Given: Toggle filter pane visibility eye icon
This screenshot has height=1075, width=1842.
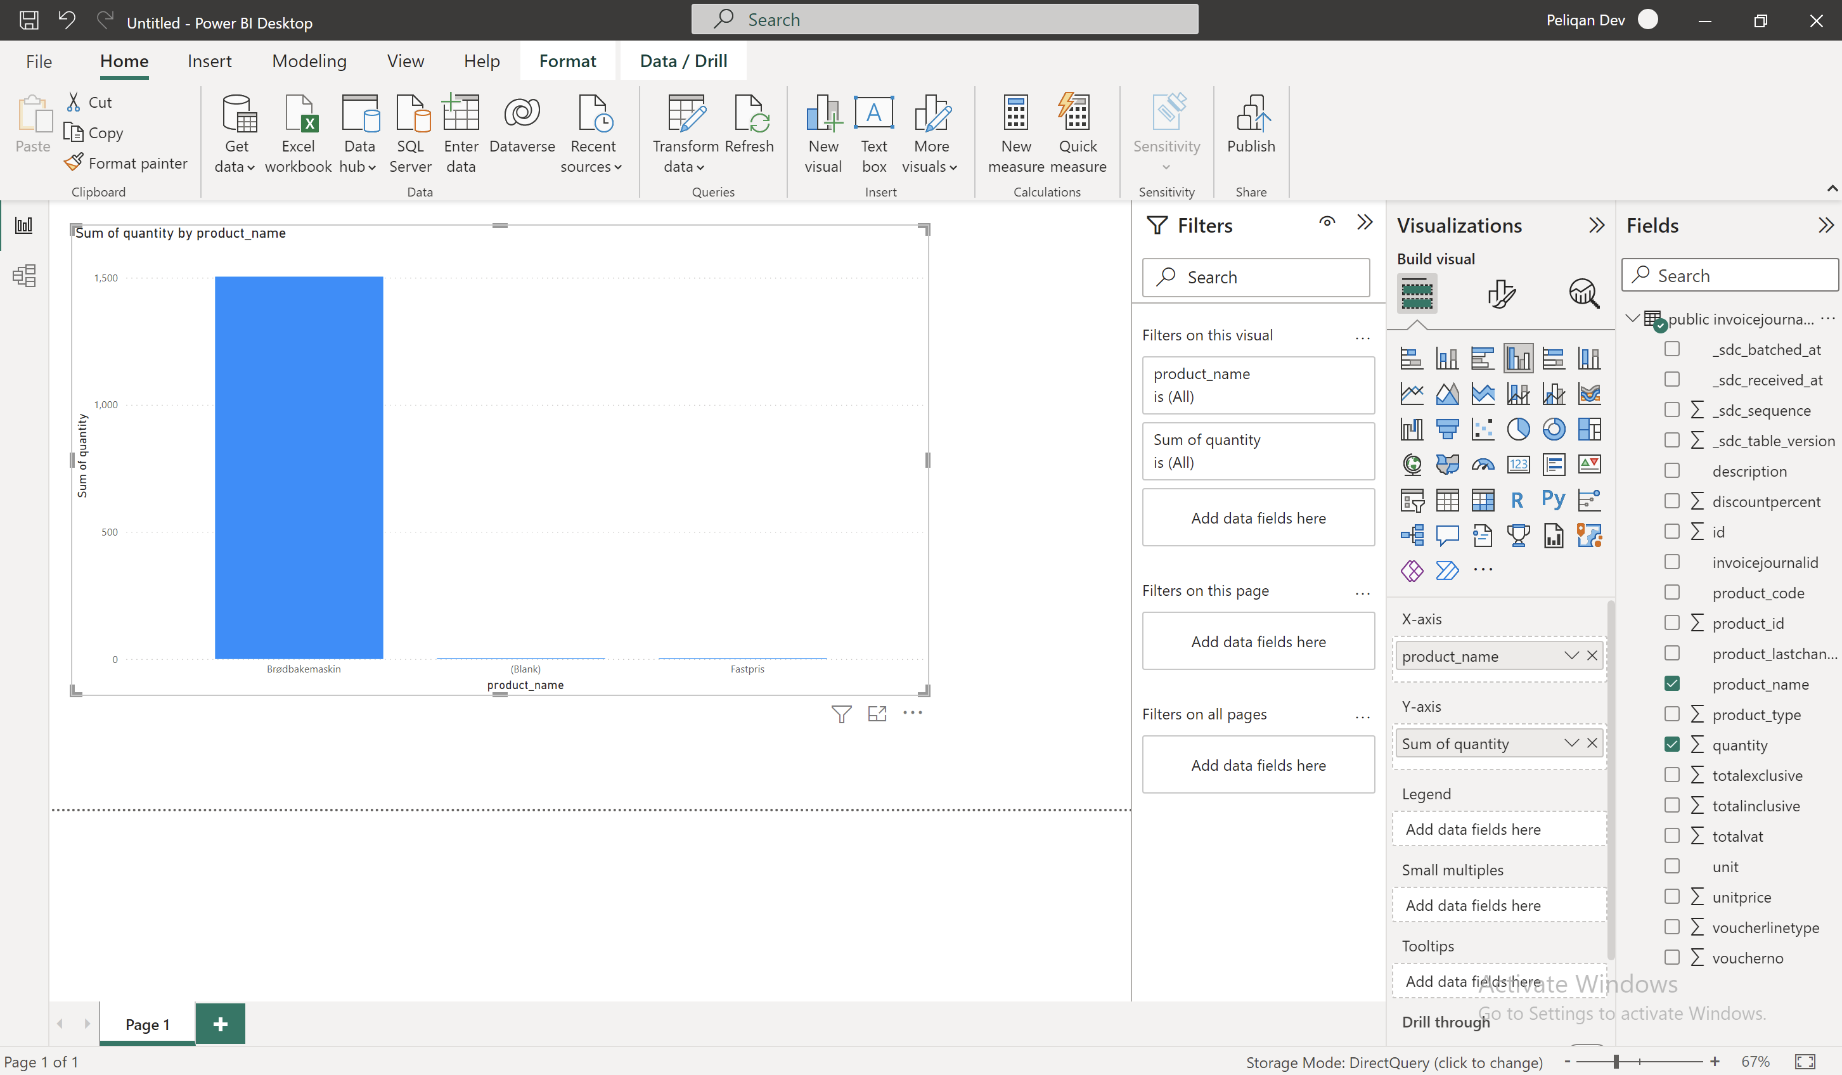Looking at the screenshot, I should click(x=1327, y=222).
